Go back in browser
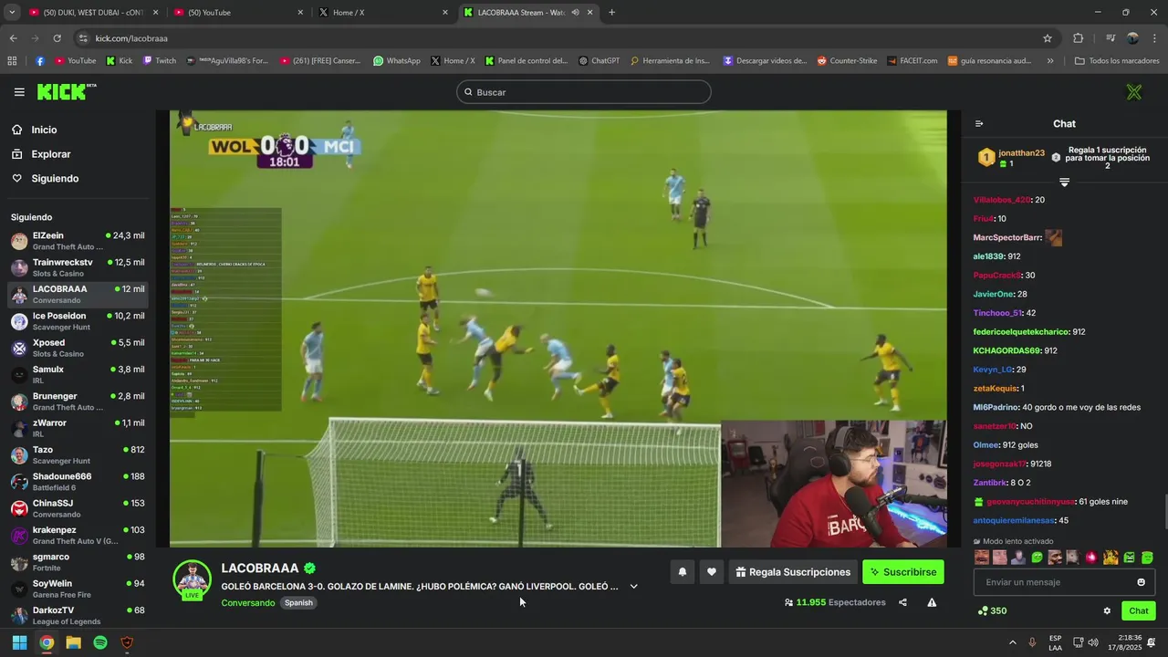The height and width of the screenshot is (657, 1168). [13, 38]
